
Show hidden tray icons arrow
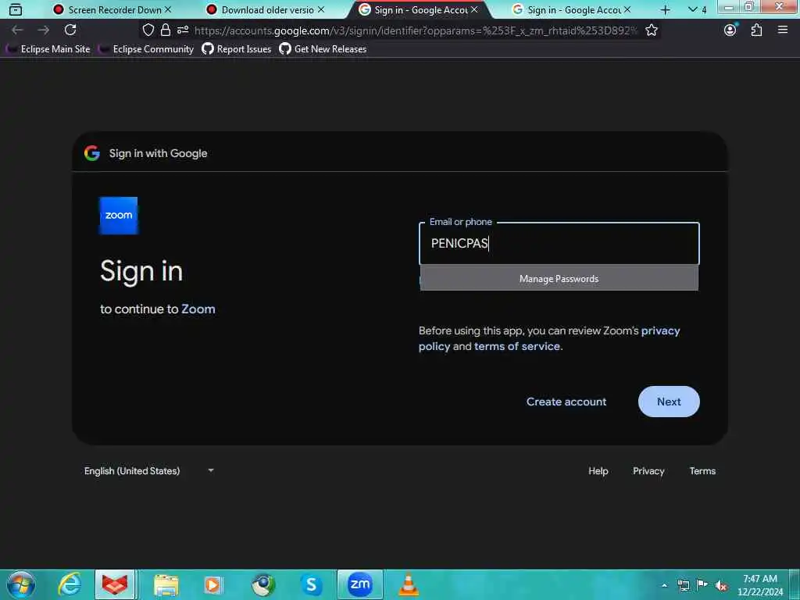664,585
